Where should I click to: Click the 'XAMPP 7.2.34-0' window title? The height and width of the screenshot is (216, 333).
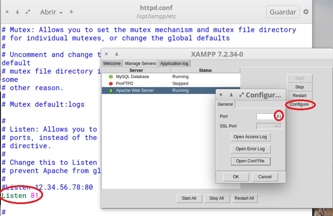click(217, 54)
